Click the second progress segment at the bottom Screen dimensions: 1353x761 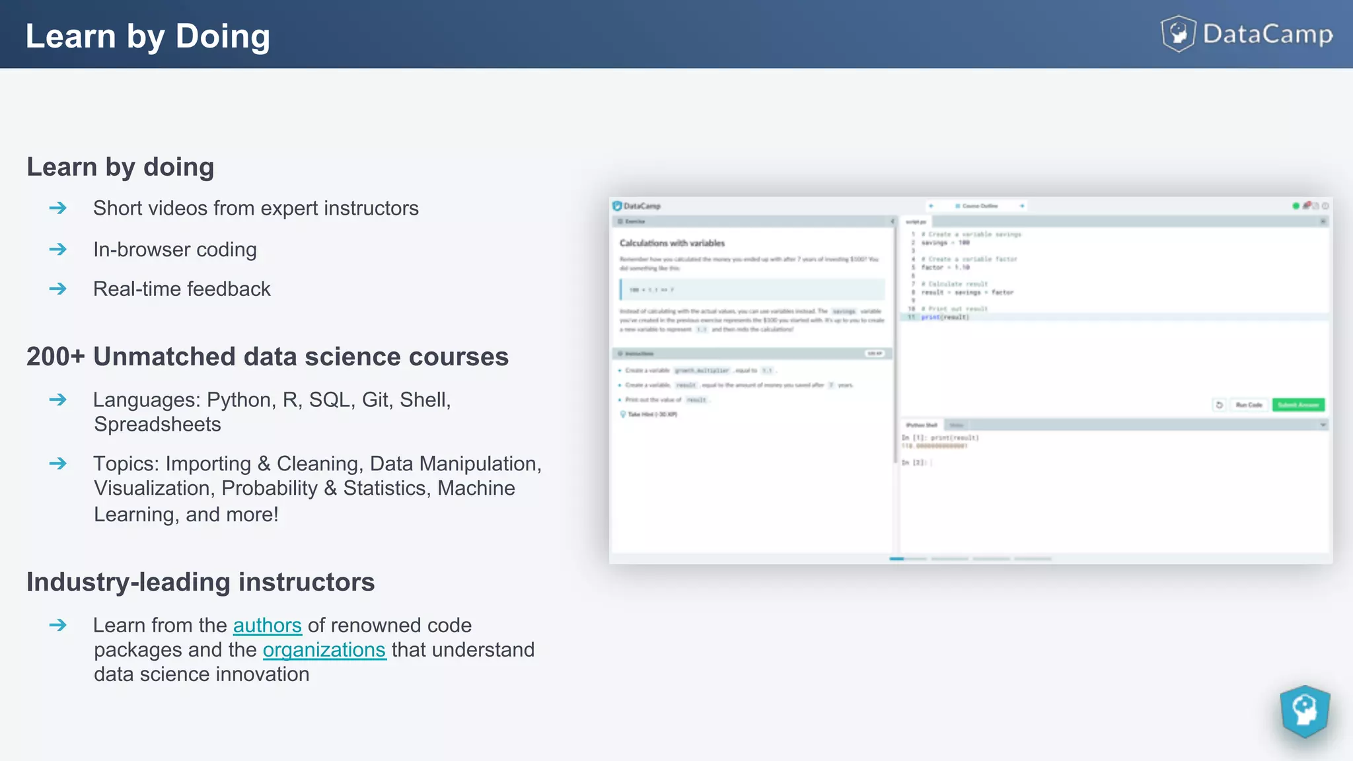(949, 559)
